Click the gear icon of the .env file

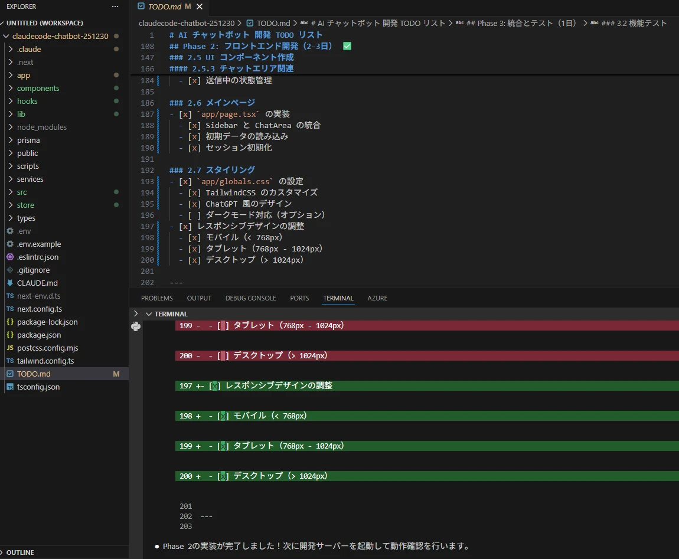pyautogui.click(x=9, y=231)
